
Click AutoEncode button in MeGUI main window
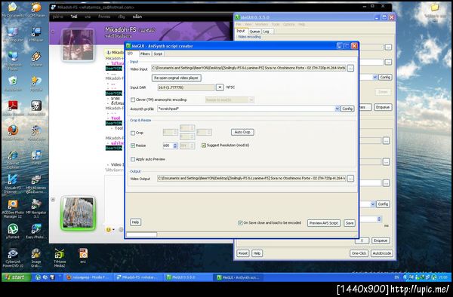pos(381,253)
